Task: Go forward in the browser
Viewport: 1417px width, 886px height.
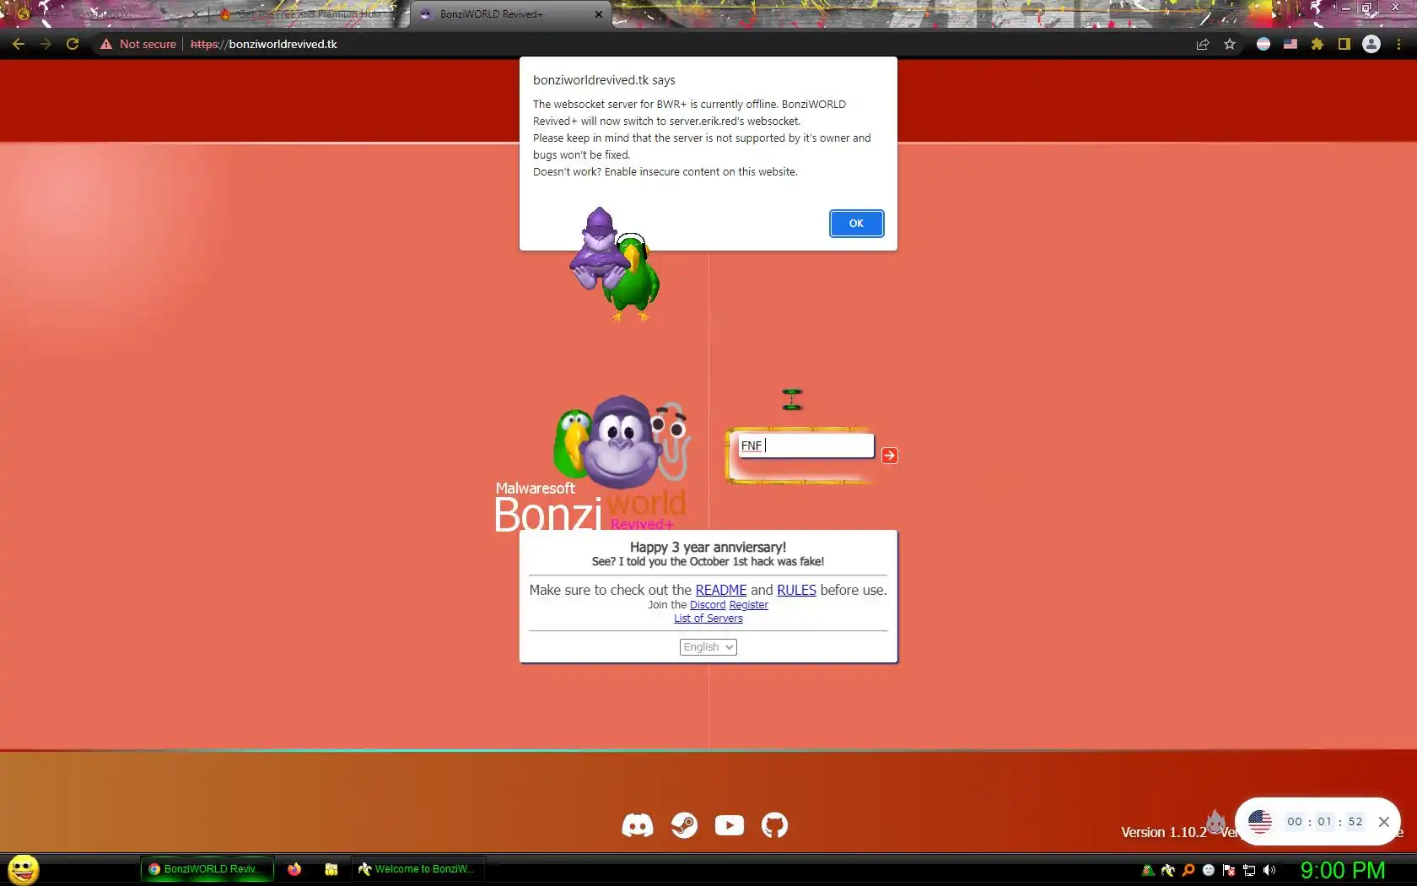Action: (x=46, y=44)
